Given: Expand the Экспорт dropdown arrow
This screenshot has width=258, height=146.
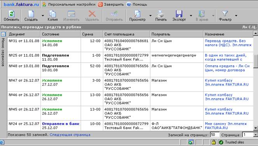Looking at the screenshot, I should click(x=191, y=16).
